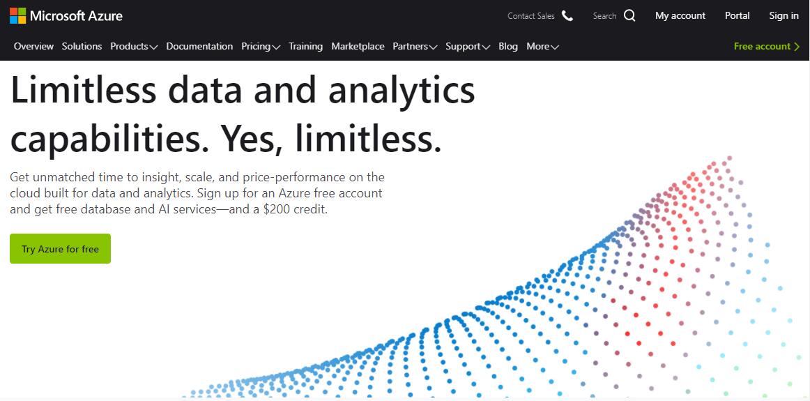Open the More navigation dropdown
The height and width of the screenshot is (401, 810).
coord(542,47)
